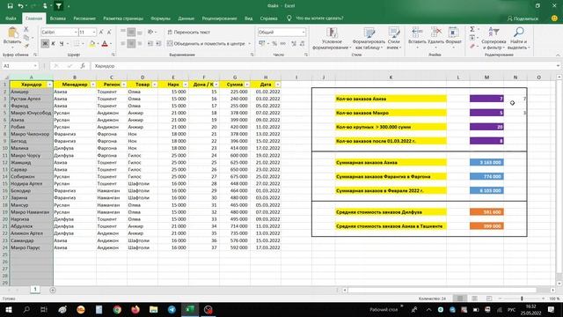Image resolution: width=563 pixels, height=317 pixels.
Task: Add a new sheet with plus button
Action: tap(53, 290)
